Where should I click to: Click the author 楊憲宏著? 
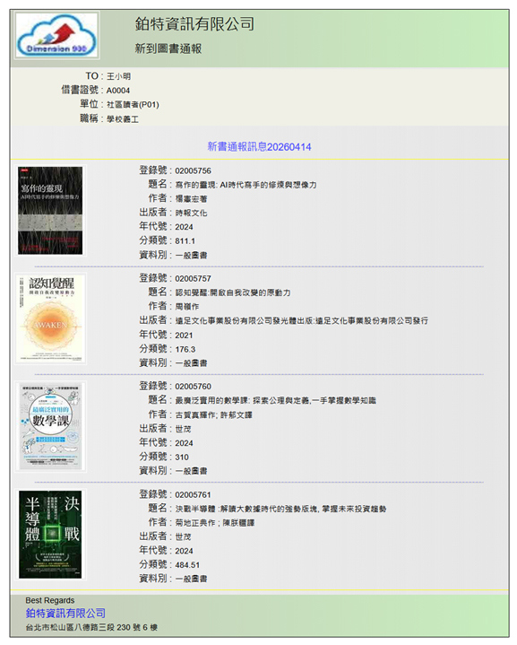click(x=191, y=199)
